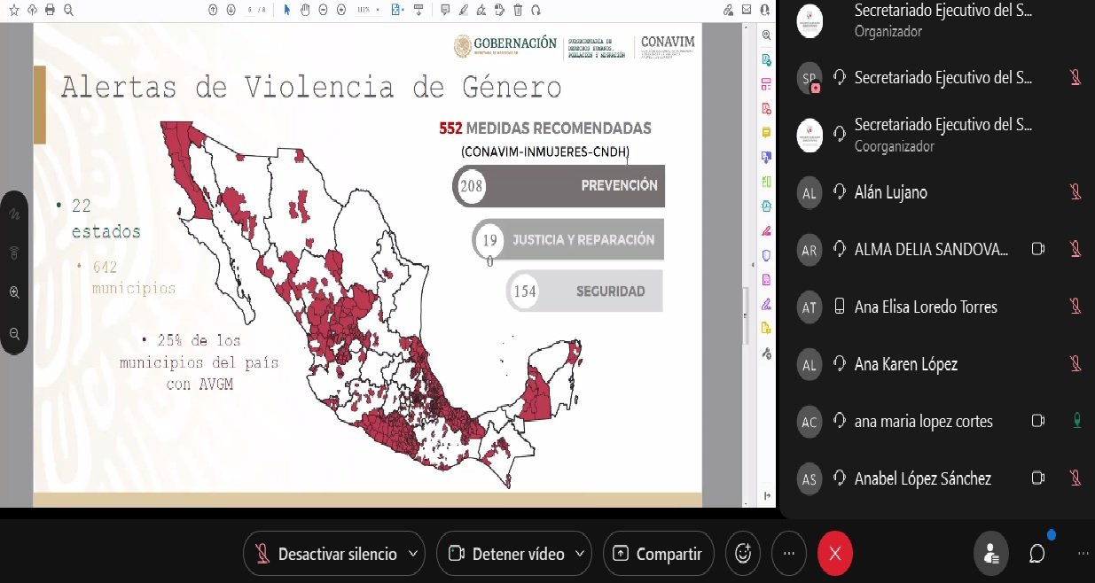The width and height of the screenshot is (1095, 583).
Task: Select participant Ana Elisa Loredo Torres
Action: coord(926,307)
